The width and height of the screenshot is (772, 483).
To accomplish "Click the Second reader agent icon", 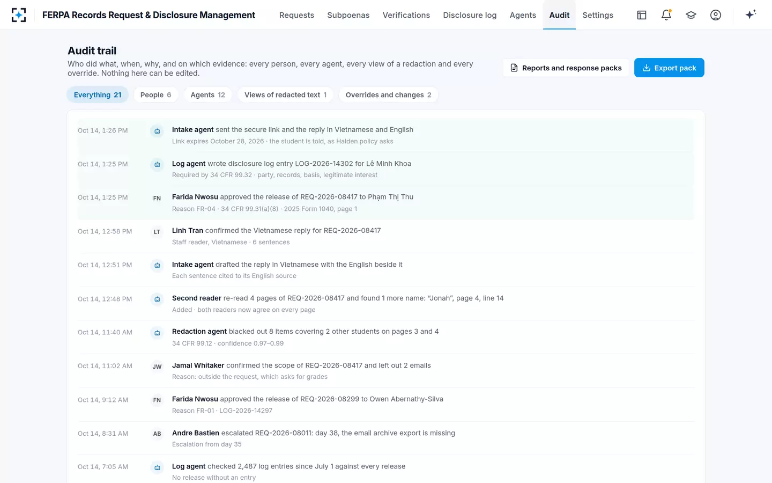I will (x=157, y=299).
